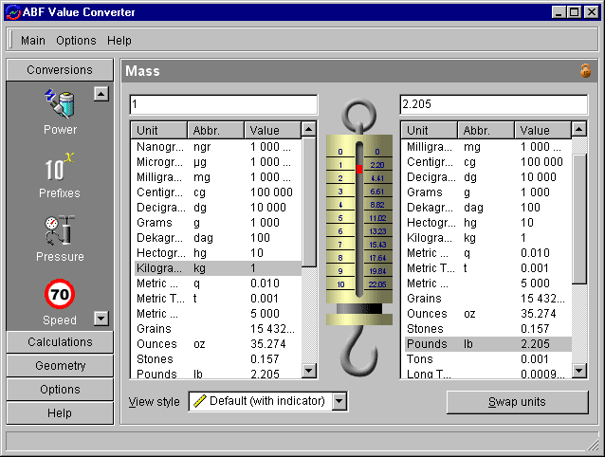Image resolution: width=605 pixels, height=457 pixels.
Task: Choose the Pressure gauge icon
Action: [x=60, y=232]
